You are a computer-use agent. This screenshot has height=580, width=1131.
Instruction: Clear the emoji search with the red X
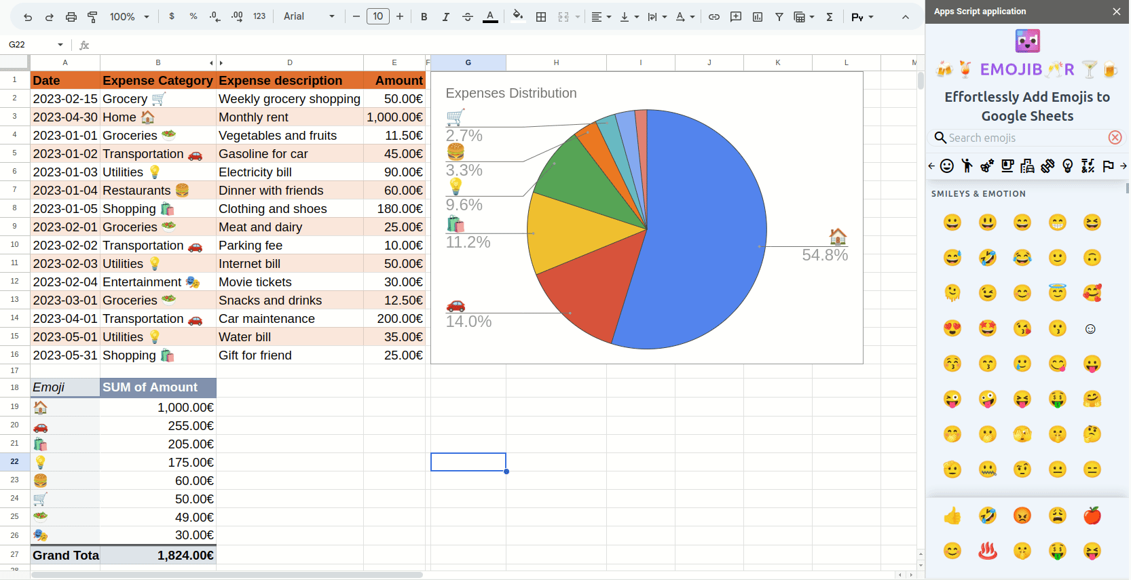[1115, 138]
